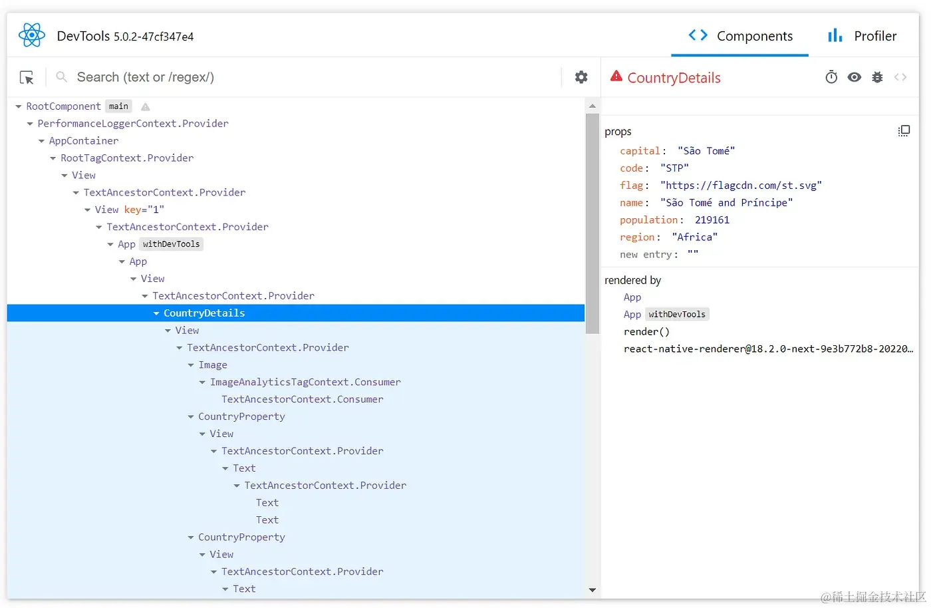This screenshot has height=608, width=931.
Task: Copy props to clipboard icon
Action: [x=904, y=131]
